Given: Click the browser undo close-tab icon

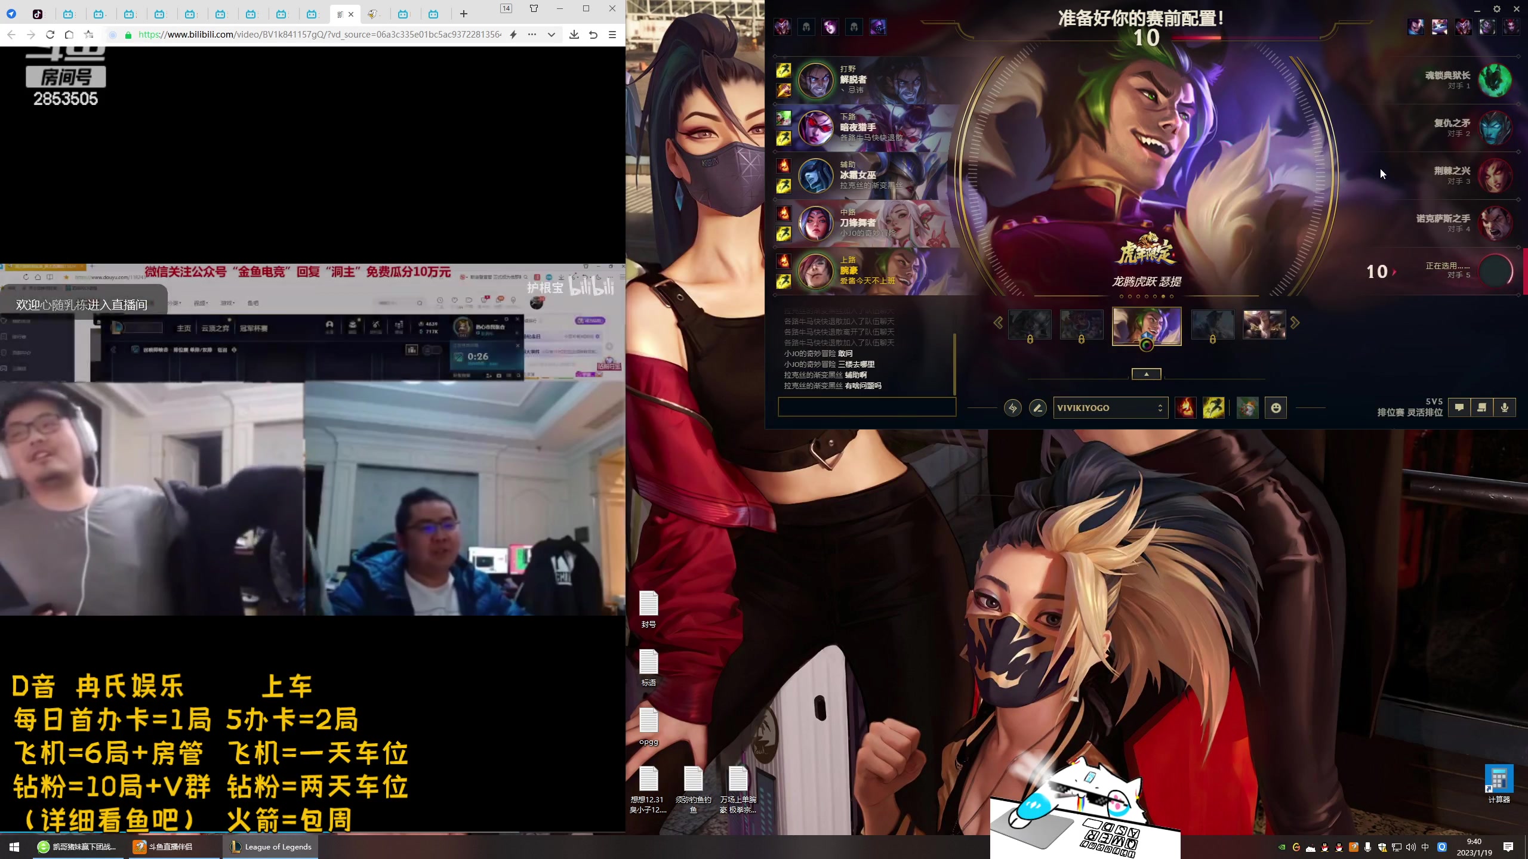Looking at the screenshot, I should point(593,35).
